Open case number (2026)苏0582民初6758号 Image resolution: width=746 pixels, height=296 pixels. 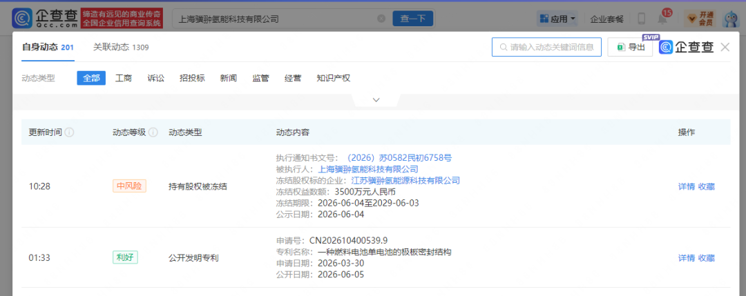pyautogui.click(x=399, y=158)
